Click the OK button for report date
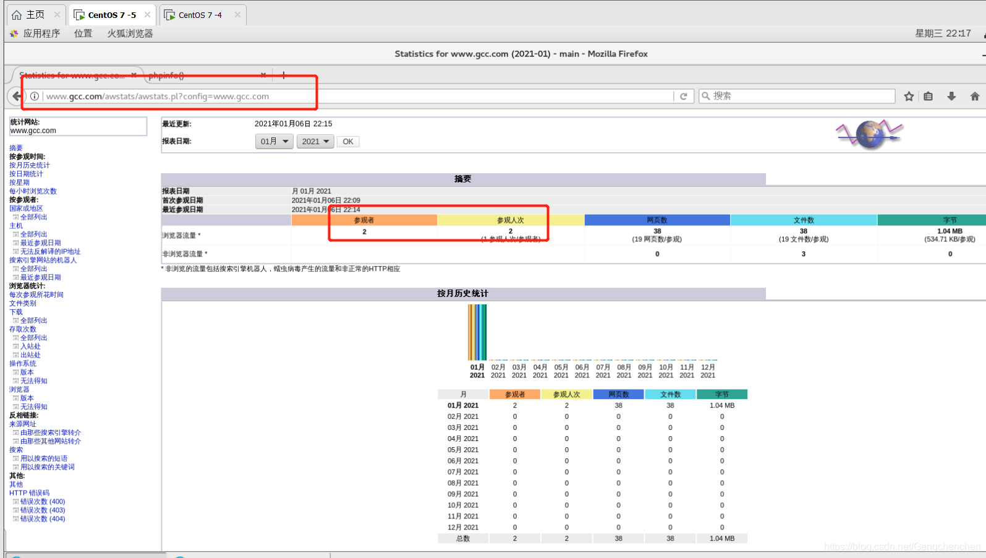 point(348,142)
